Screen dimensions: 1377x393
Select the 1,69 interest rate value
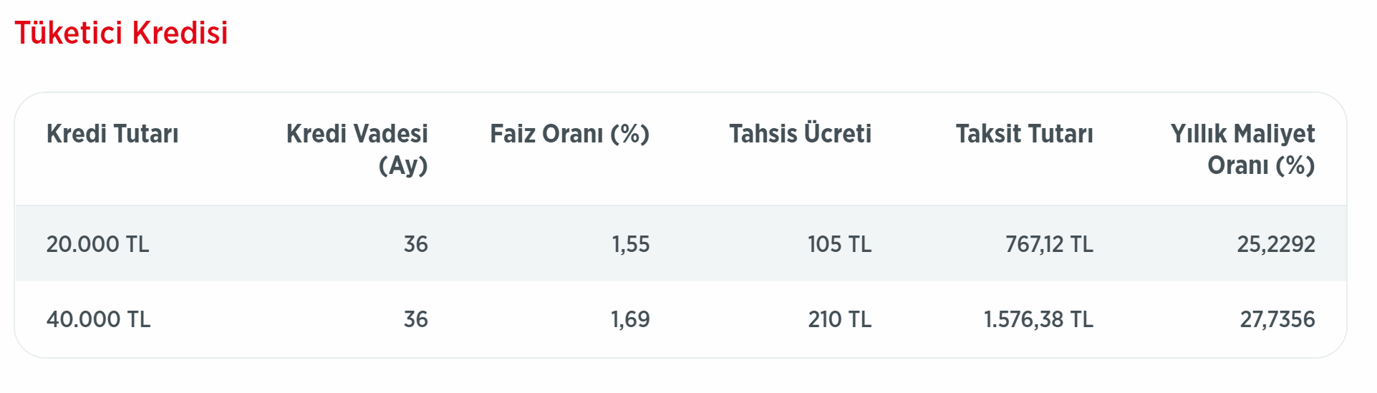(x=630, y=319)
